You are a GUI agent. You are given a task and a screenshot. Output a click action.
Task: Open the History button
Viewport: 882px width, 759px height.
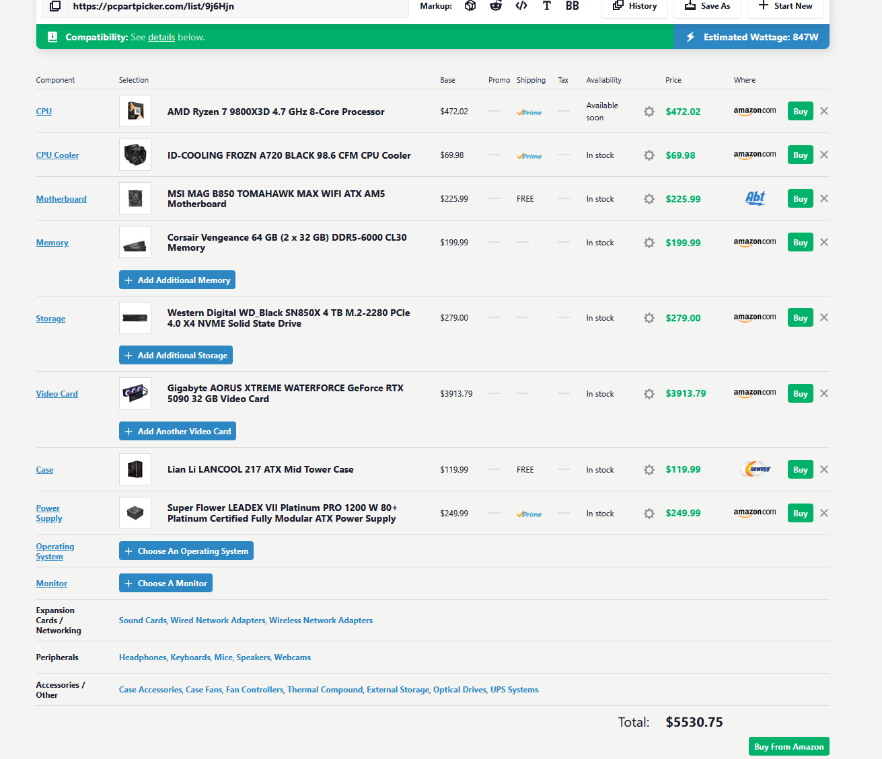click(x=634, y=6)
